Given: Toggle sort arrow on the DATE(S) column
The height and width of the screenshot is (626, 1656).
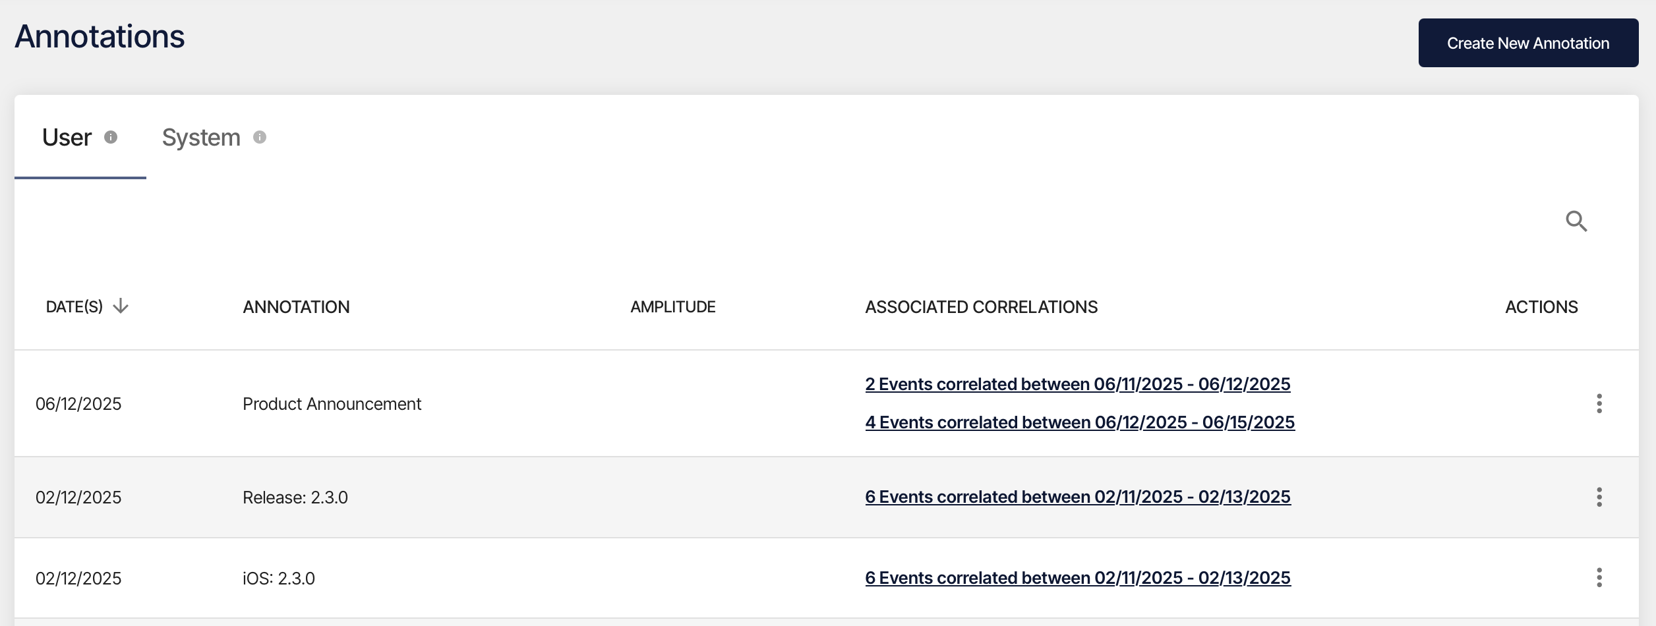Looking at the screenshot, I should [x=121, y=306].
